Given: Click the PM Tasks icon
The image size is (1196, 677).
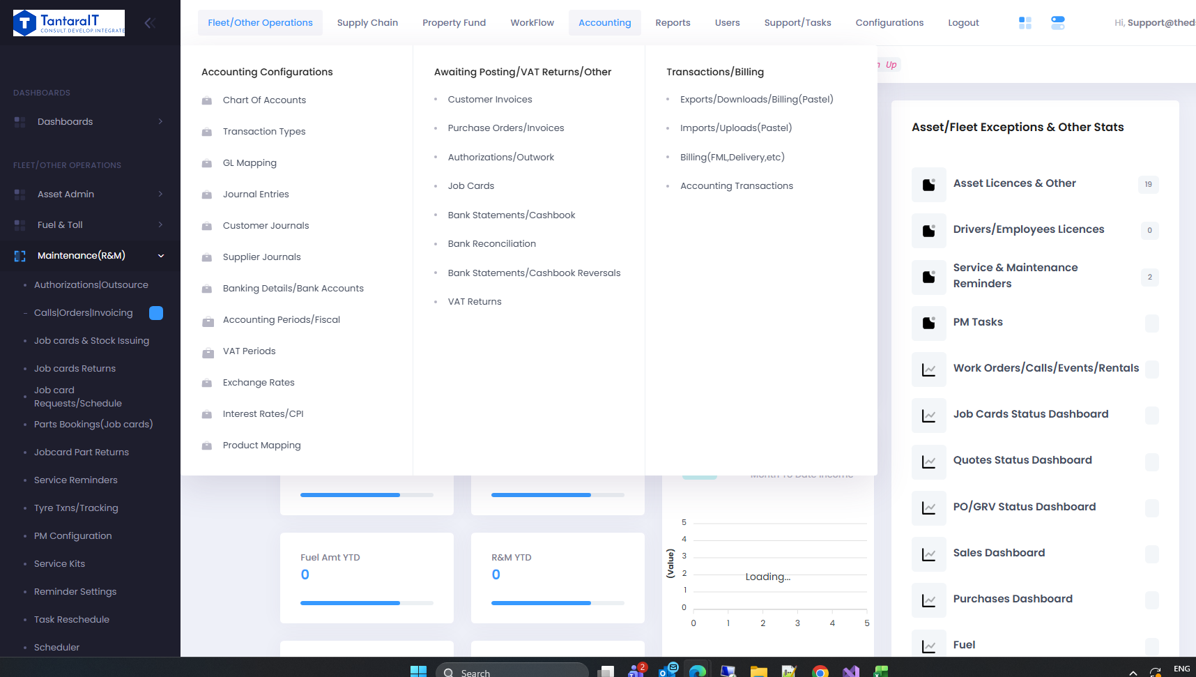Looking at the screenshot, I should (x=929, y=323).
